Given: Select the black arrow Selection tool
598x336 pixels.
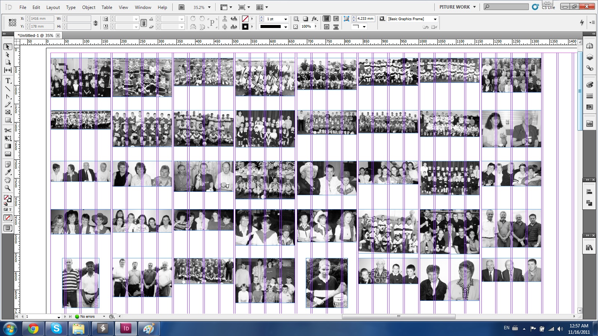Looking at the screenshot, I should (x=8, y=47).
